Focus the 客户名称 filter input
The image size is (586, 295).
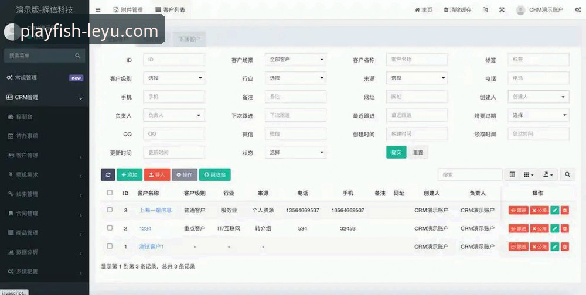click(x=417, y=59)
